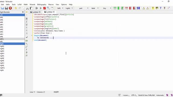Click the blue align-columns table icon
Viewport: 173px width, 97px height.
pos(138,8)
